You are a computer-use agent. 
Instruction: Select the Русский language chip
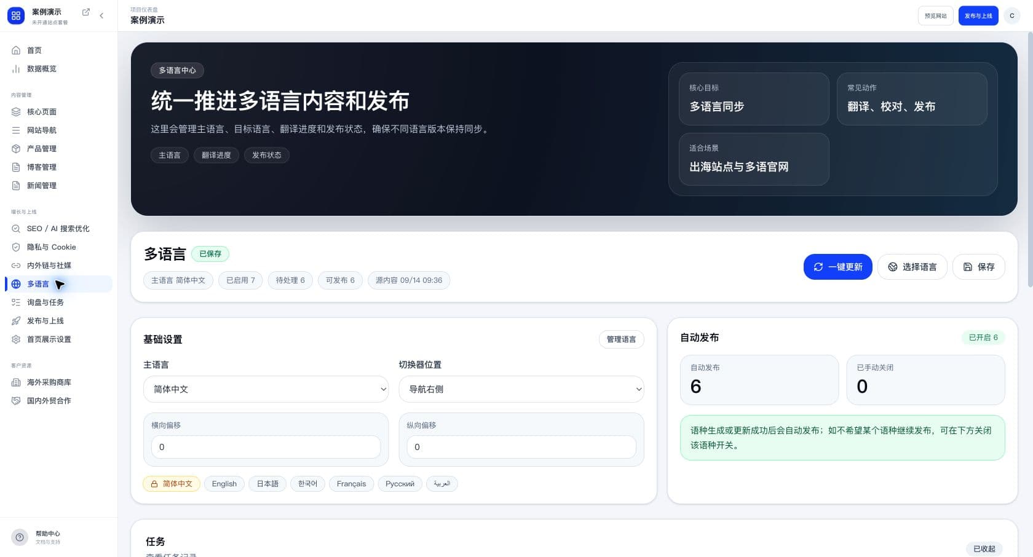(400, 484)
